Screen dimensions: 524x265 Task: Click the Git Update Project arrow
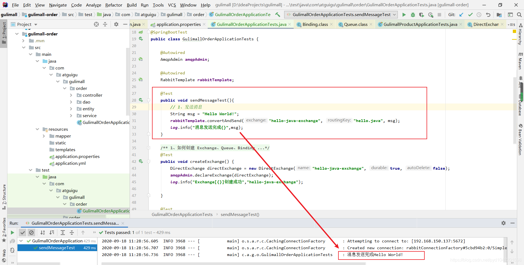coord(461,15)
